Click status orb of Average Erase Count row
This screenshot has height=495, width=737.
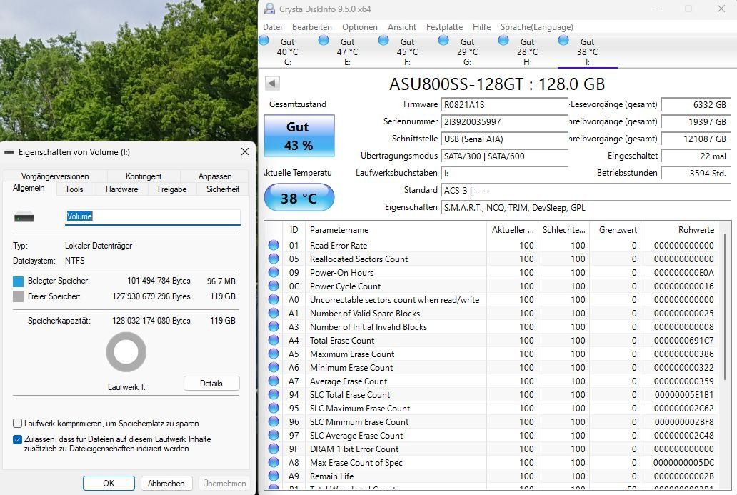click(274, 381)
